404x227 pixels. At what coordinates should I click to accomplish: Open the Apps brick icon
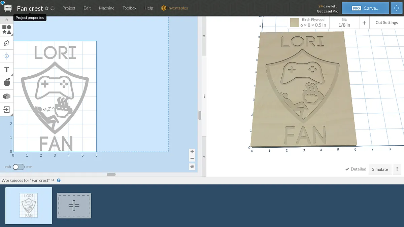click(6, 96)
